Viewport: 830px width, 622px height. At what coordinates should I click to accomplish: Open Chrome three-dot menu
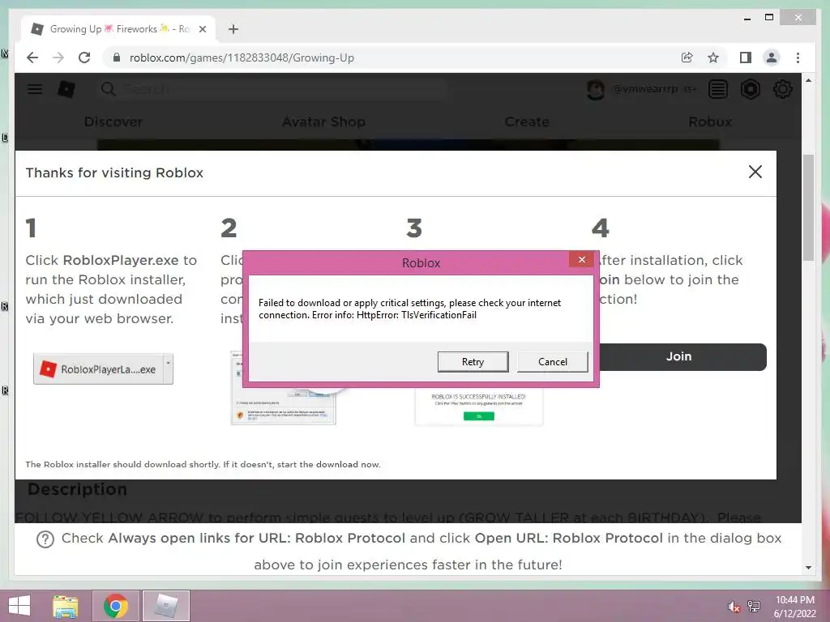[798, 58]
